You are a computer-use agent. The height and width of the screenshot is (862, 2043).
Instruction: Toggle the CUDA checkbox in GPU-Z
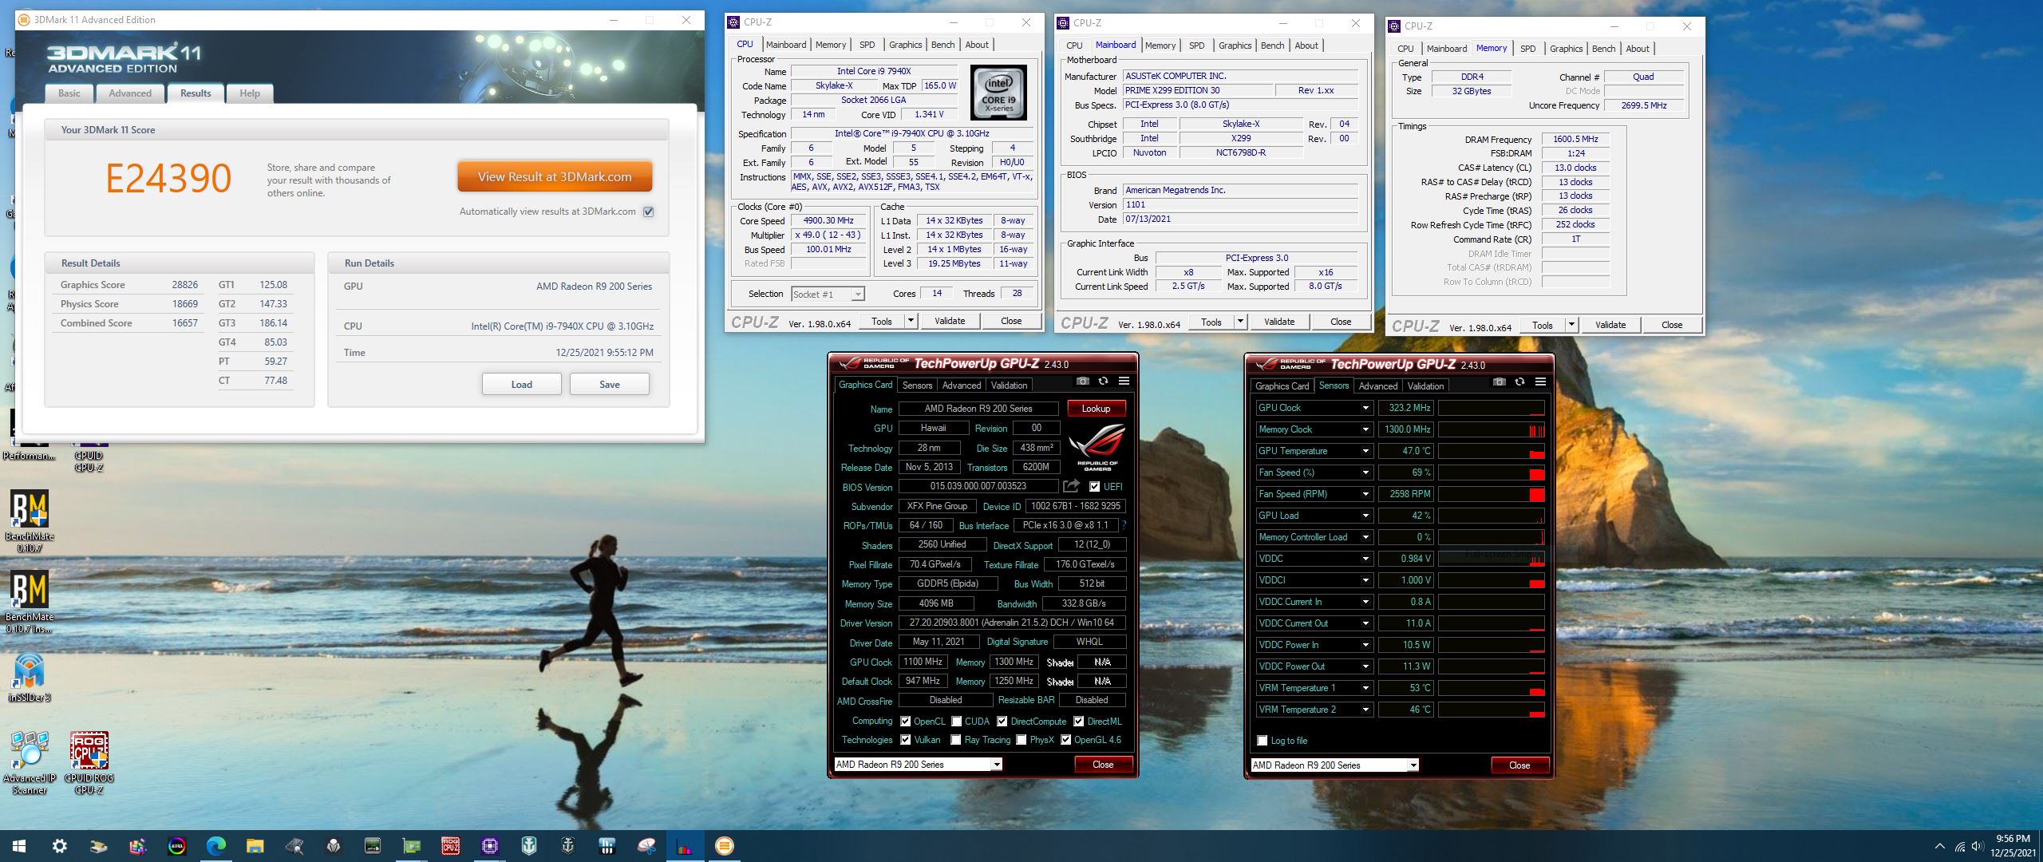(x=956, y=721)
